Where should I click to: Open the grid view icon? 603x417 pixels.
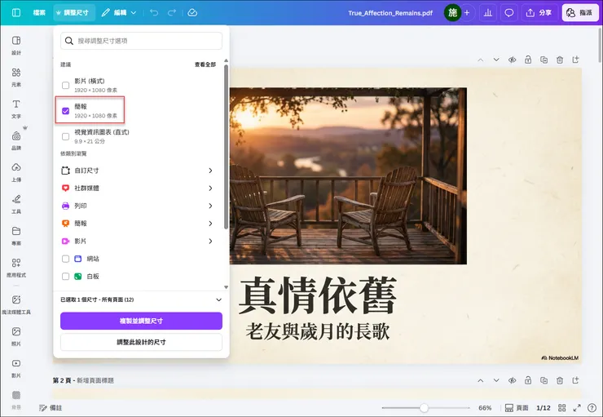coord(562,408)
